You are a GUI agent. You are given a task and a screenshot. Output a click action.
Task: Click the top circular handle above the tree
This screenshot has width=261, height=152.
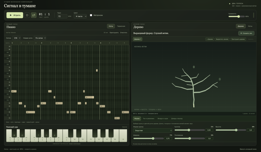[194, 67]
